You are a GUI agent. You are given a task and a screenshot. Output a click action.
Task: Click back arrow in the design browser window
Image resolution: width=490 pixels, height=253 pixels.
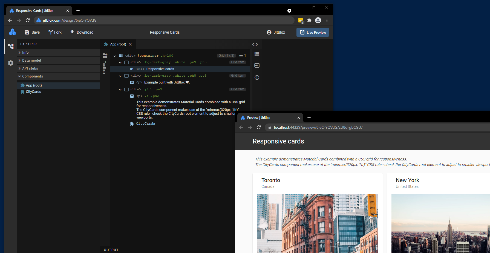point(10,20)
